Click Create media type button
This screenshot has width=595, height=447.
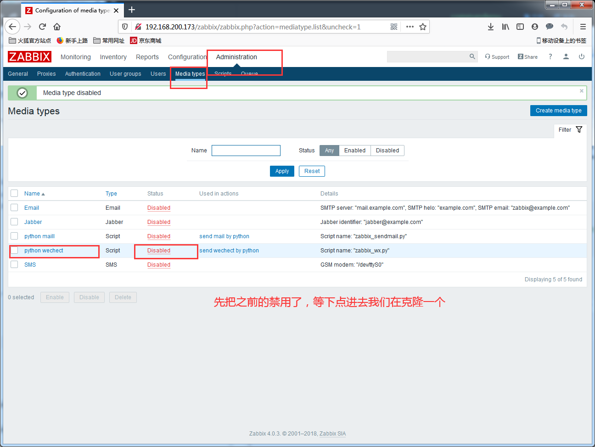point(558,111)
